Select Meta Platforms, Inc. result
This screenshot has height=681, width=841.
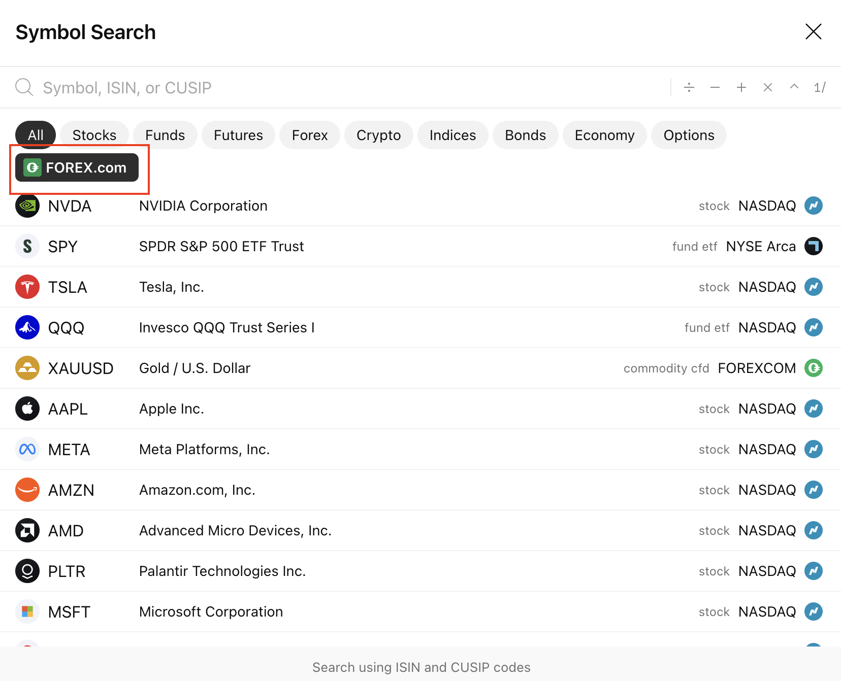click(205, 449)
